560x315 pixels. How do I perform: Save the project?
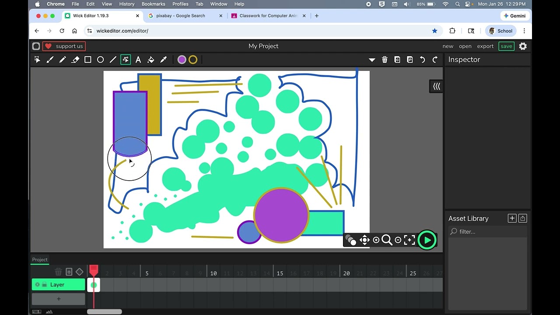[506, 46]
